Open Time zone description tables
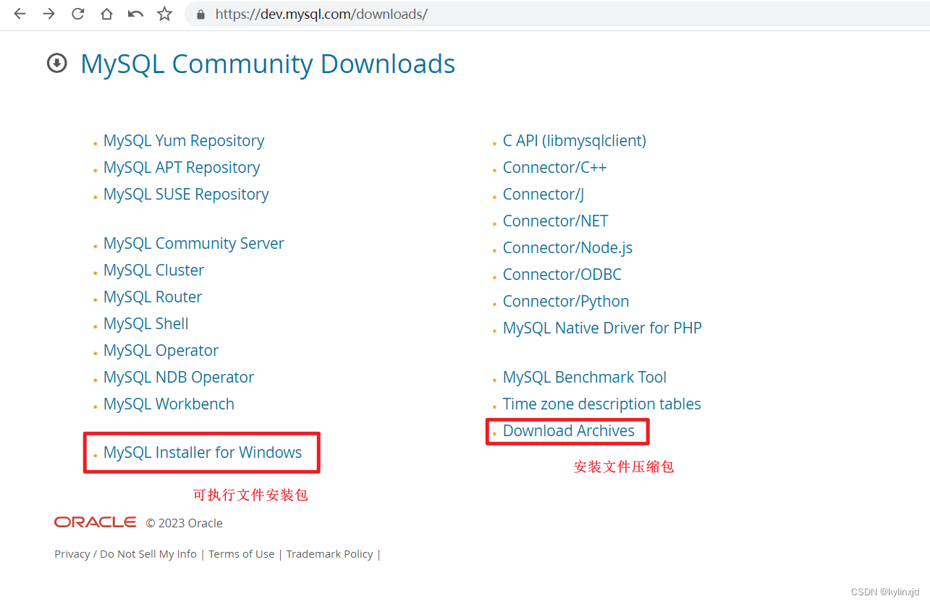 602,404
